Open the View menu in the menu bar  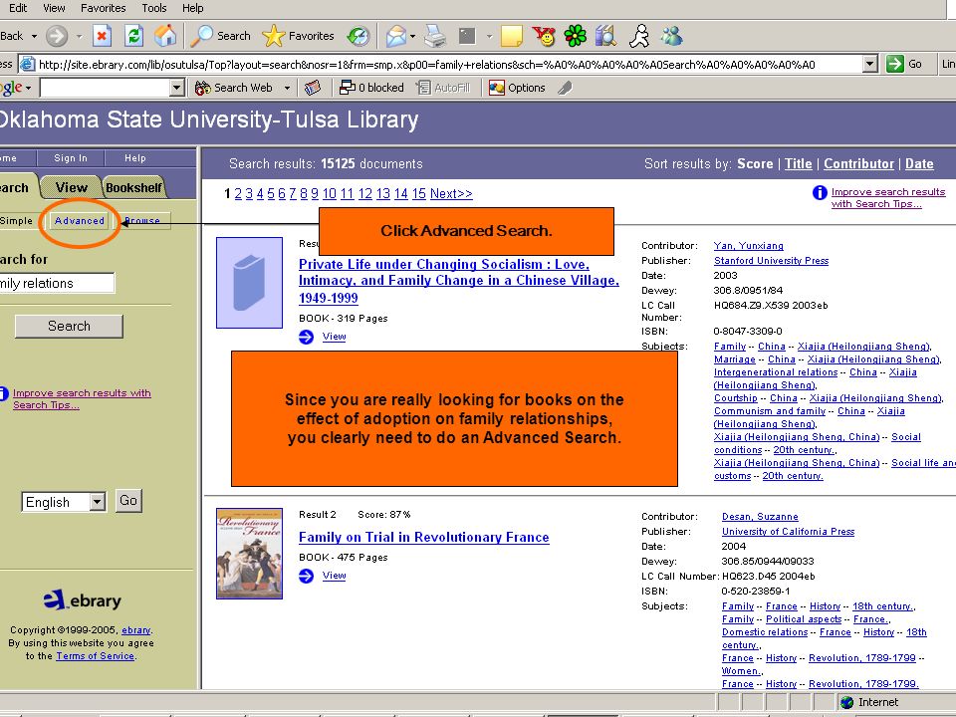click(54, 8)
